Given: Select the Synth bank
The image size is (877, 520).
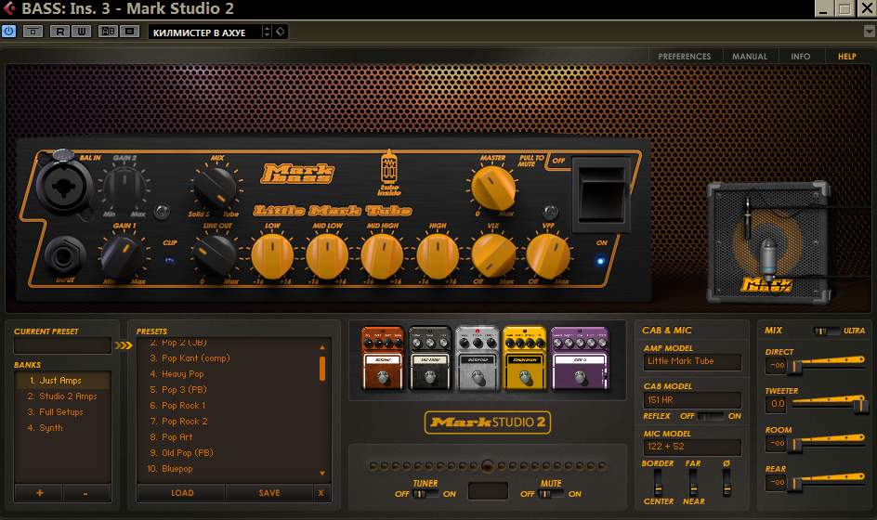Looking at the screenshot, I should 62,428.
